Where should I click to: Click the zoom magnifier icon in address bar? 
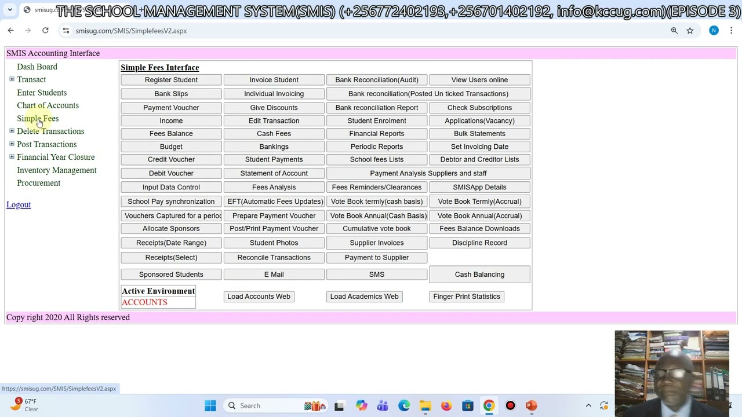tap(674, 31)
